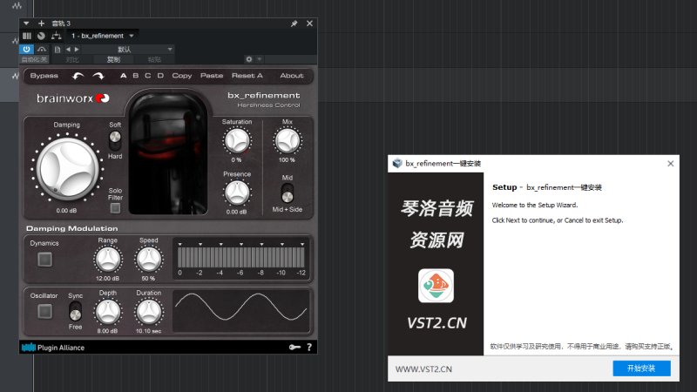Enable the Solo Filter checkbox
The height and width of the screenshot is (392, 697).
[115, 208]
